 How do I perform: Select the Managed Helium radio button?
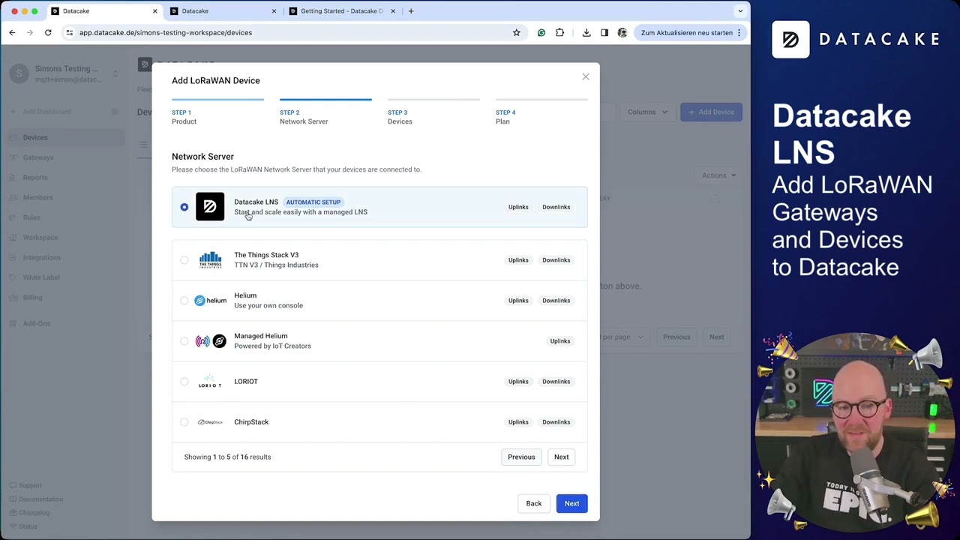tap(184, 341)
